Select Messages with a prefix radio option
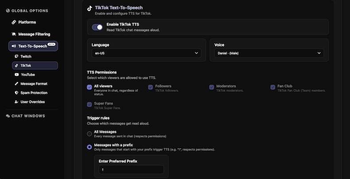 point(89,147)
